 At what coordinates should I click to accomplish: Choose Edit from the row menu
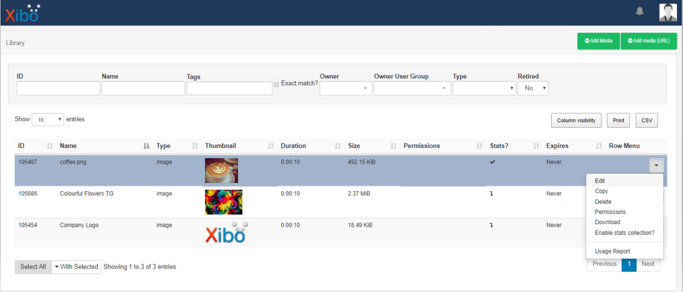(x=600, y=180)
